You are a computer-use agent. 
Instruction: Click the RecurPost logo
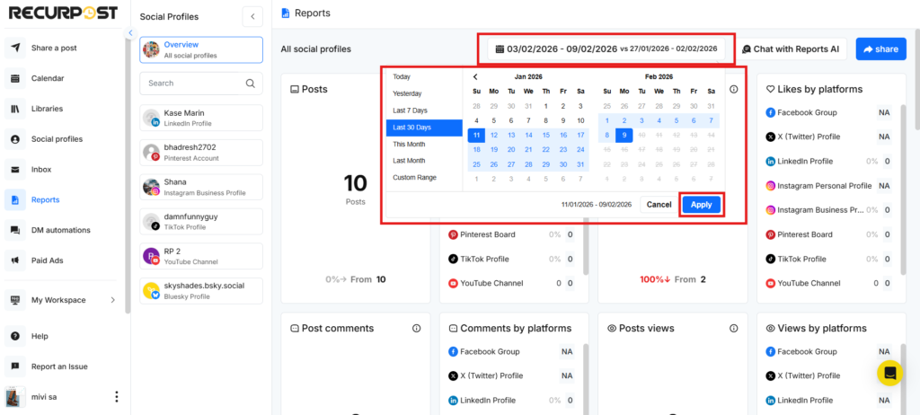pos(63,13)
